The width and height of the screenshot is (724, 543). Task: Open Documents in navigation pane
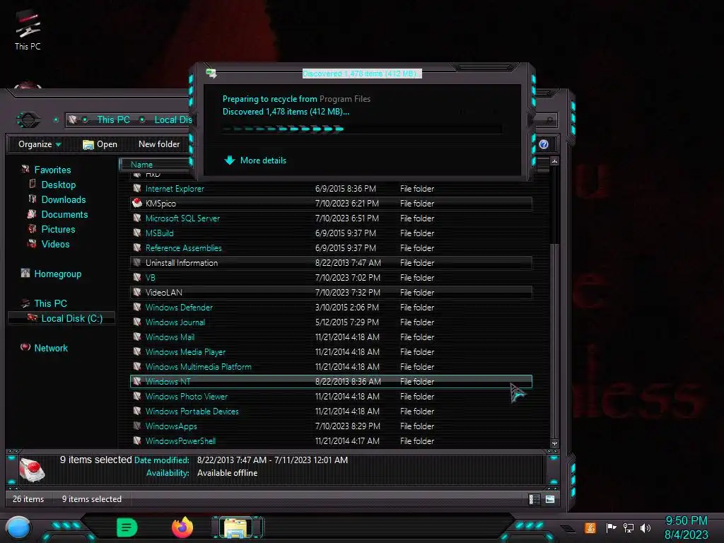pos(64,214)
